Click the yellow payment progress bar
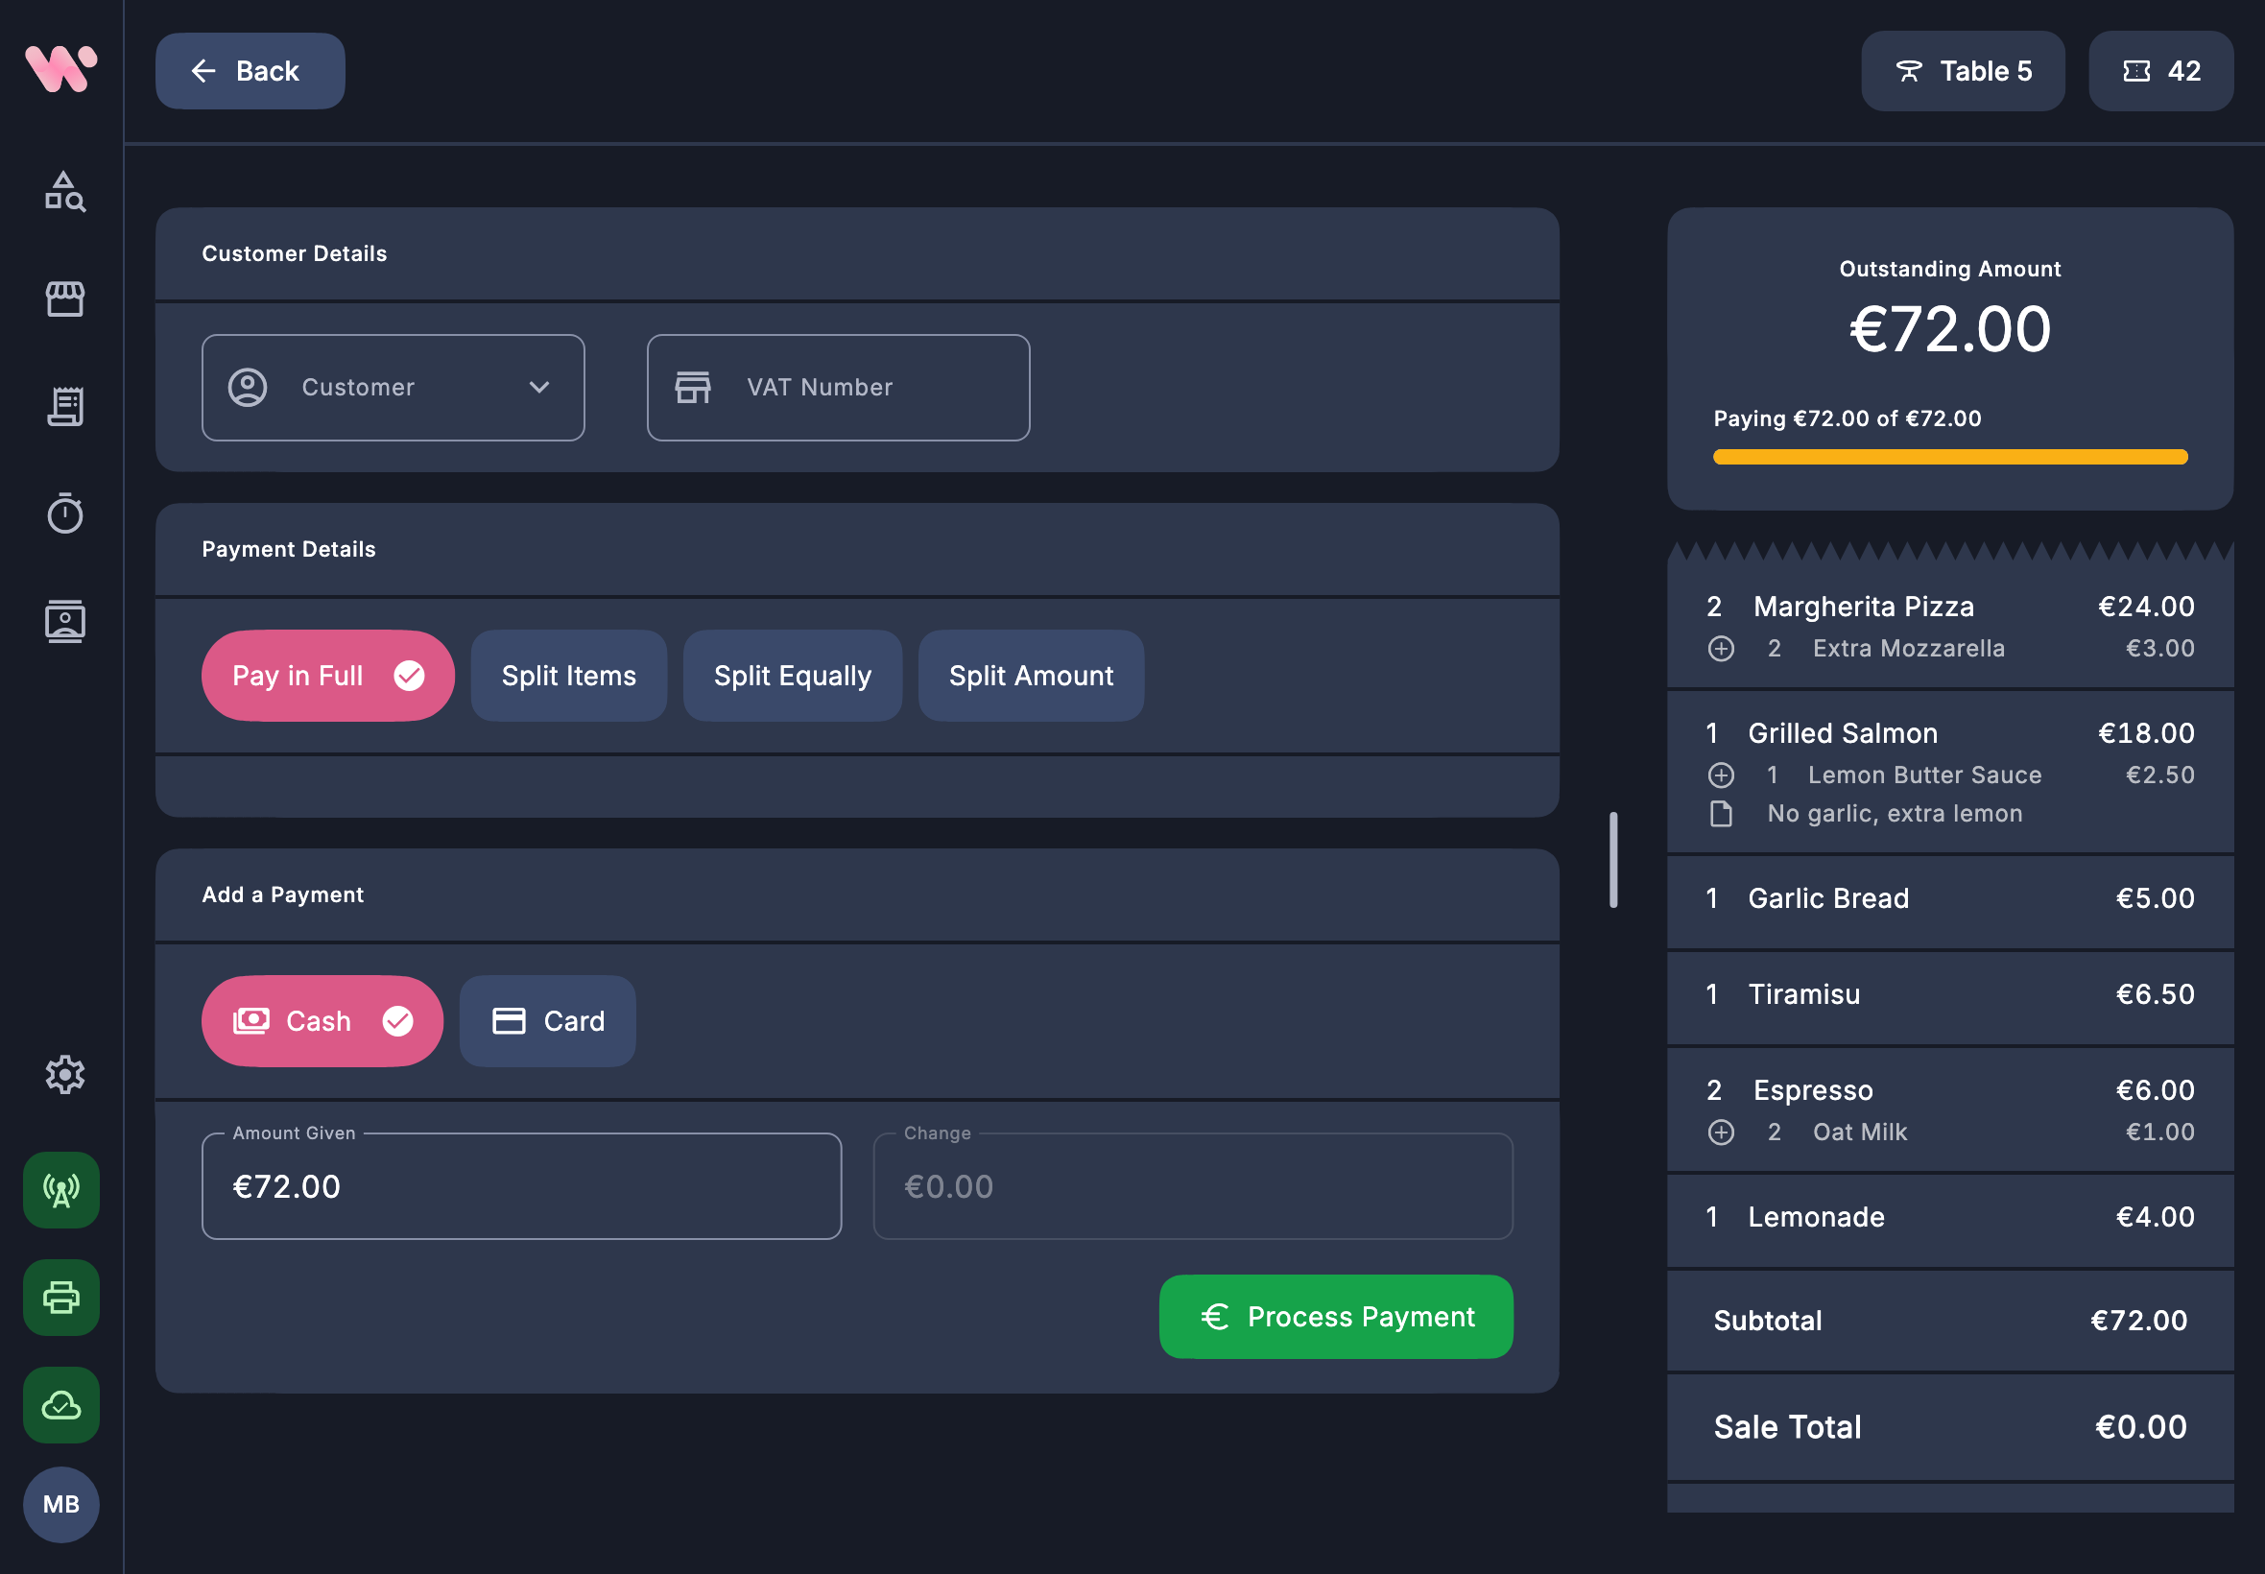This screenshot has height=1574, width=2265. (x=1949, y=456)
